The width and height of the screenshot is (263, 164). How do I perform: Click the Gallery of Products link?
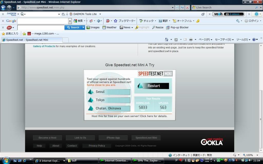point(44,46)
